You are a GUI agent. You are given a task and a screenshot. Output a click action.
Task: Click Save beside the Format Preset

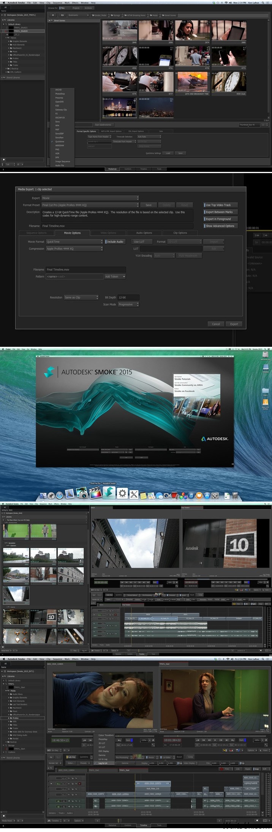(149, 205)
